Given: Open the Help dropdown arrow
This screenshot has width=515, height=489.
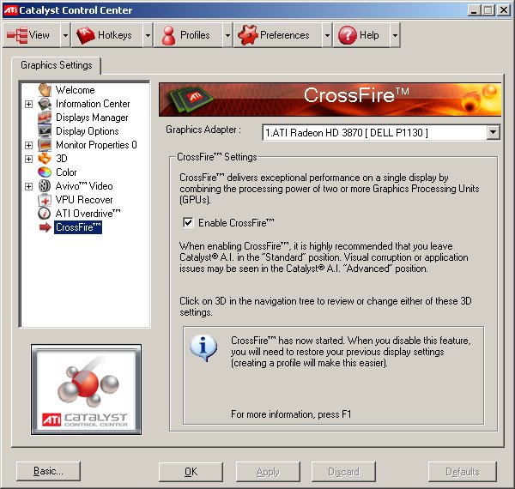Looking at the screenshot, I should click(395, 35).
